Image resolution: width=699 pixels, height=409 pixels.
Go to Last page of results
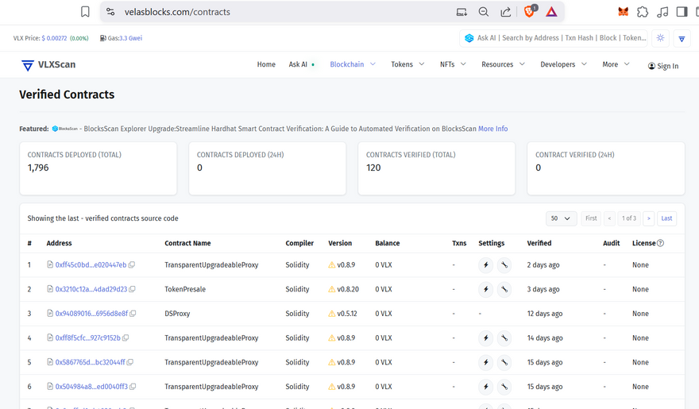click(x=666, y=218)
